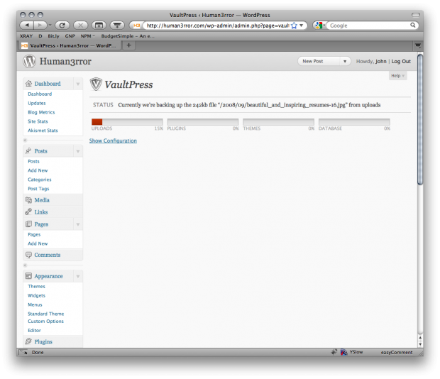Collapse the Appearance menu section arrow
Viewport: 440px width, 379px height.
78,276
